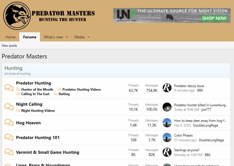The image size is (234, 166).
Task: Open the Home tab
Action: tap(11, 37)
